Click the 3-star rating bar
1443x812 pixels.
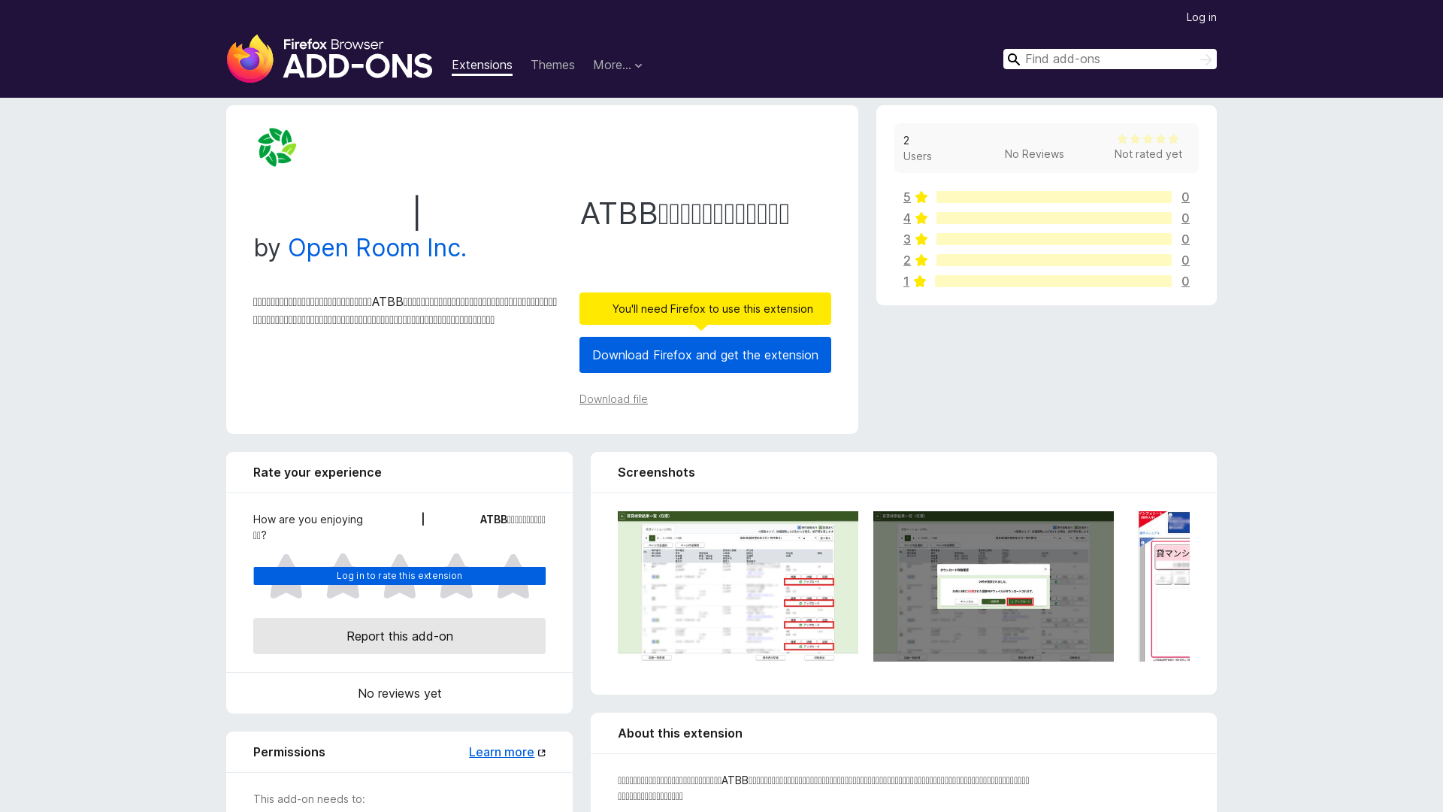(x=1054, y=239)
